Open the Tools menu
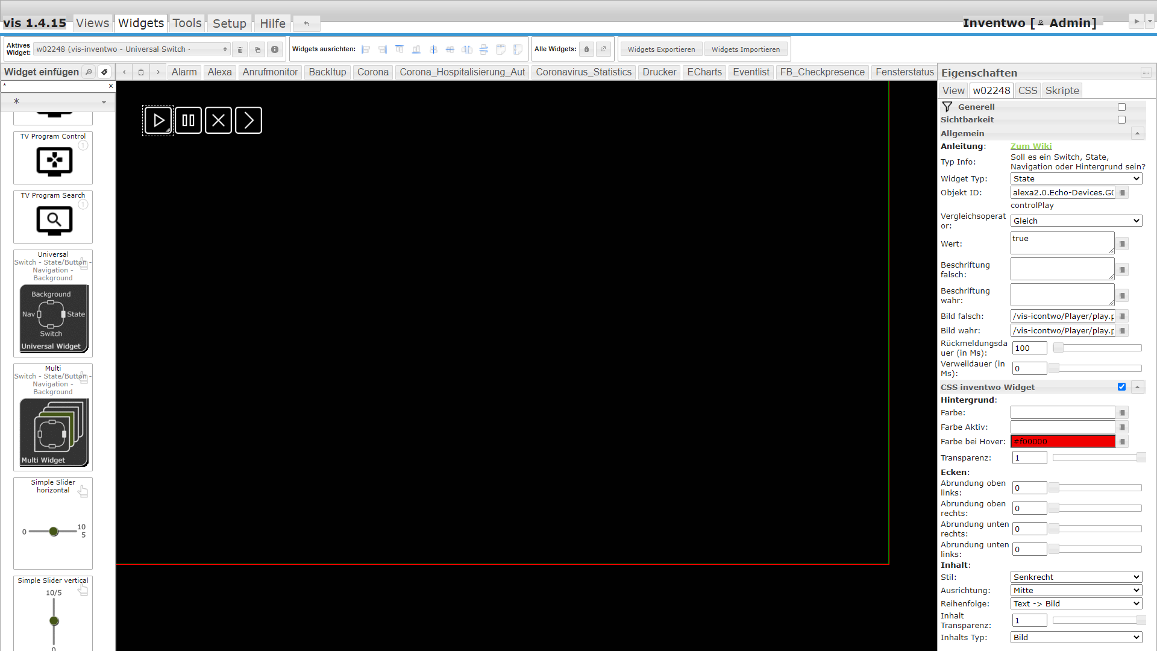 pyautogui.click(x=187, y=23)
